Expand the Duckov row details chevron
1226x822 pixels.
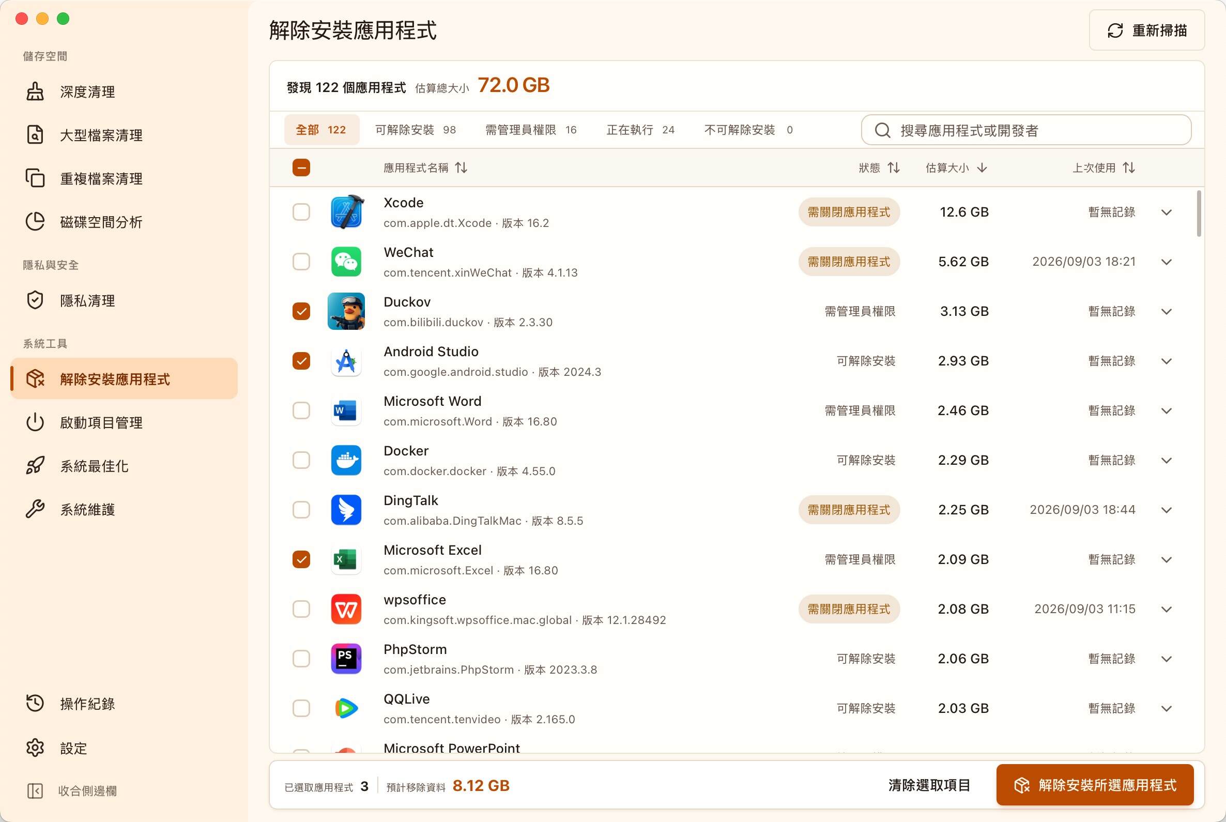tap(1166, 311)
